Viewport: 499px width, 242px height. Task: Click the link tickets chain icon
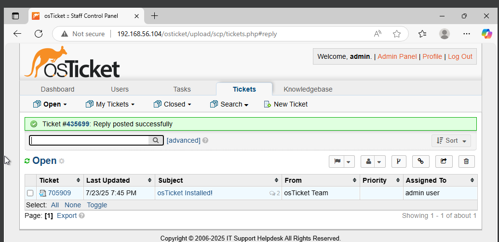point(421,161)
